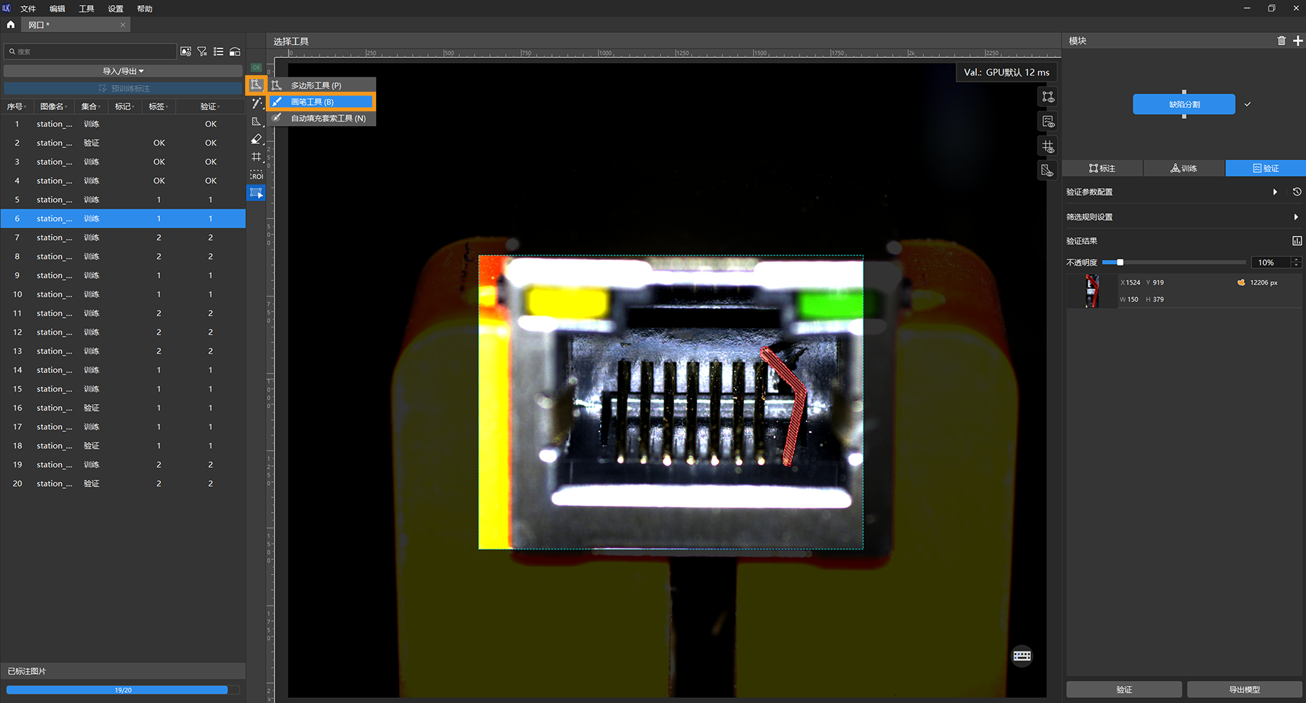This screenshot has width=1306, height=703.
Task: Toggle annotation polygon visibility eye icon
Action: click(1048, 96)
